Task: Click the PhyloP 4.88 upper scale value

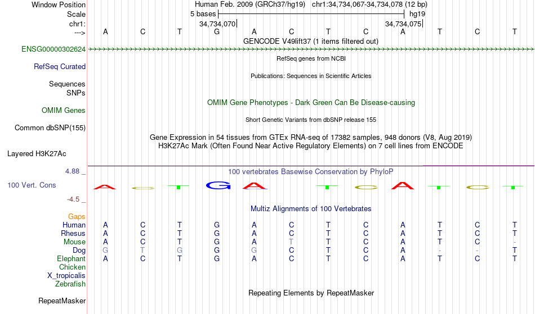Action: (72, 171)
